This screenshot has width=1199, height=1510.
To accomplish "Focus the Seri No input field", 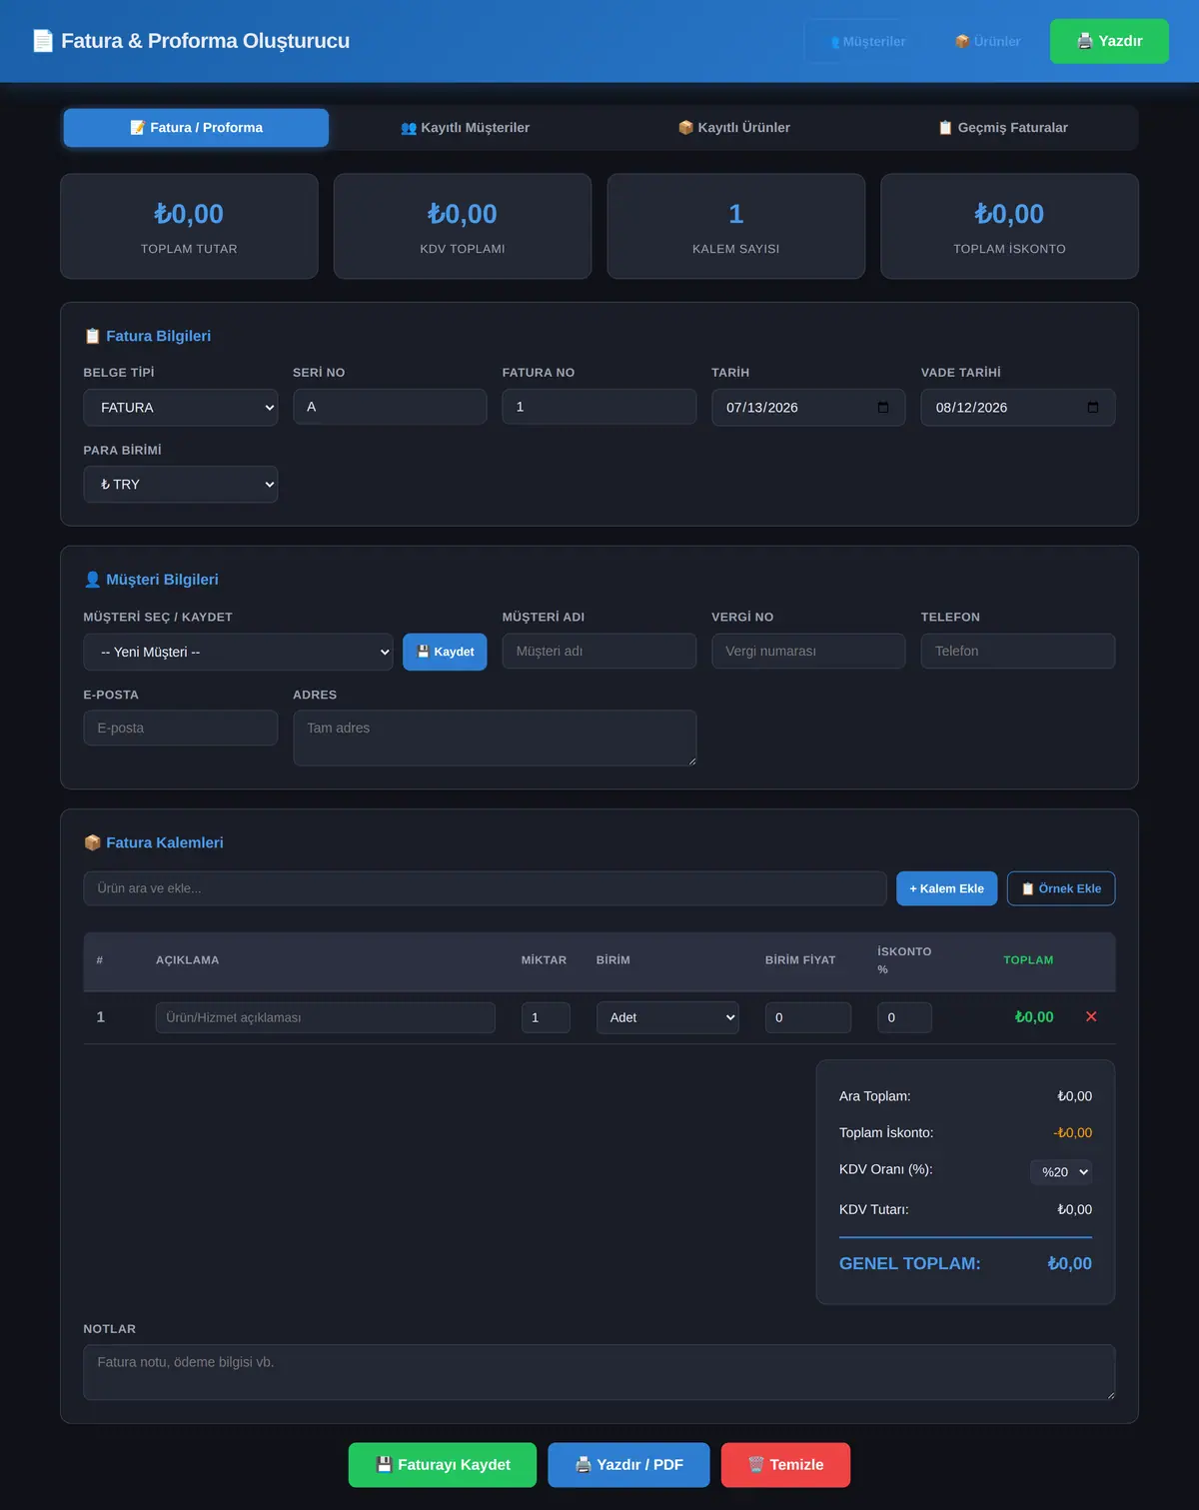I will 390,407.
